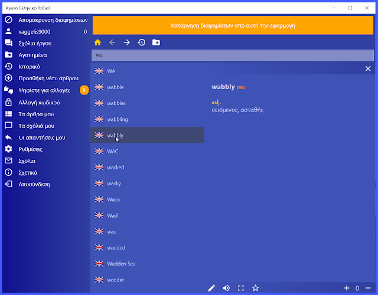The image size is (378, 295).
Task: Click the Σχόλια έργου chat icon
Action: pyautogui.click(x=8, y=43)
